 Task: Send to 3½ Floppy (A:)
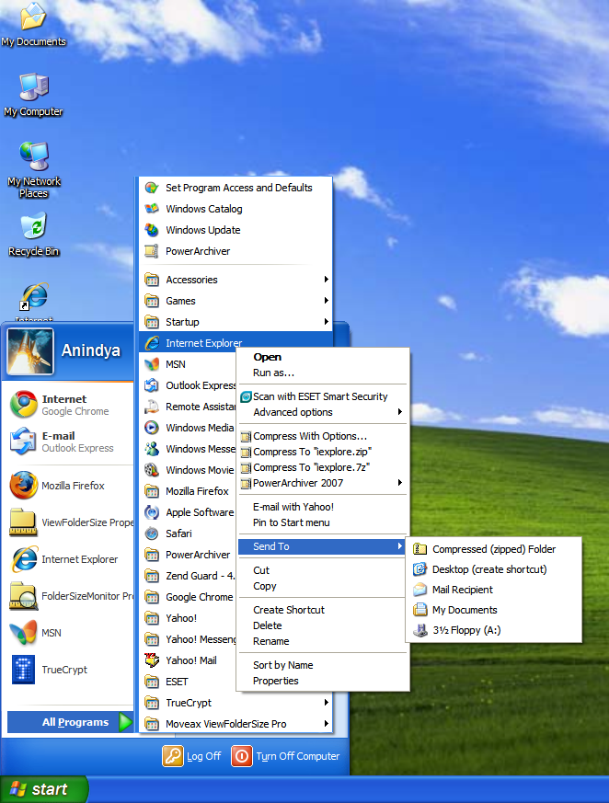click(x=494, y=630)
